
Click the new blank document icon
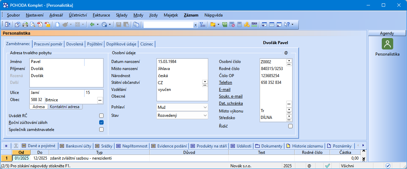pyautogui.click(x=58, y=25)
